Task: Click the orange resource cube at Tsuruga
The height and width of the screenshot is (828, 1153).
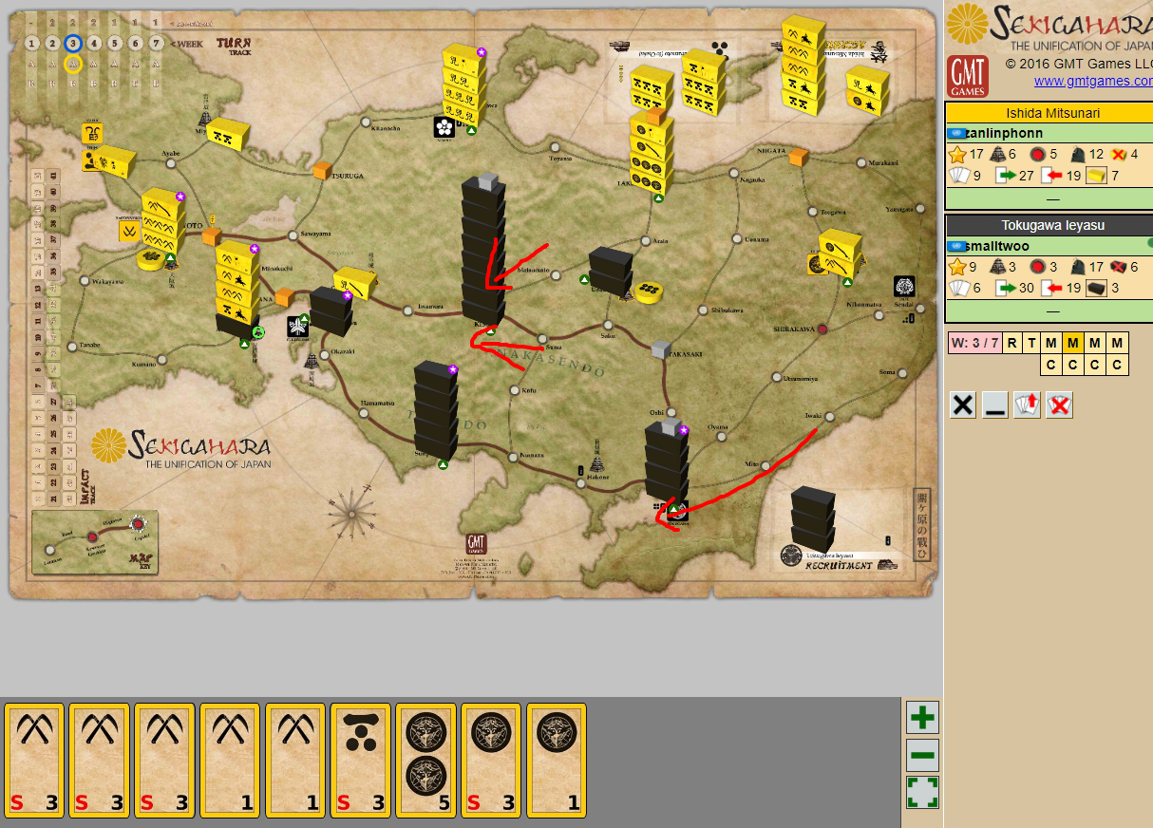Action: pyautogui.click(x=322, y=171)
